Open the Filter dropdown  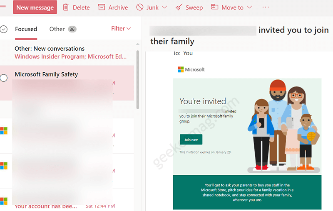[x=121, y=29]
